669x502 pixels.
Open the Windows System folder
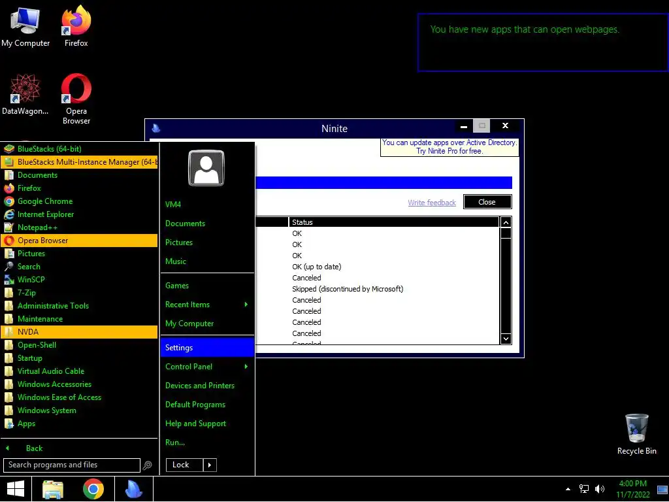coord(79,410)
